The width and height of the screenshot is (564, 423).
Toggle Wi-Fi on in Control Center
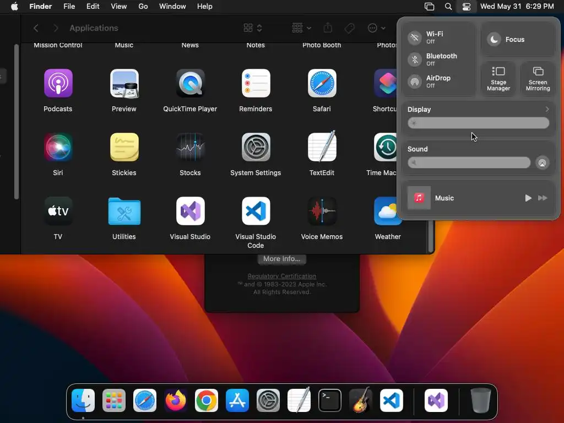[415, 37]
